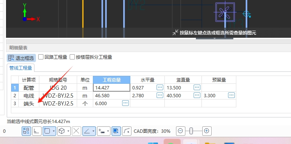The image size is (291, 144).
Task: Click the JDG 20 specification cell
Action: click(x=58, y=88)
